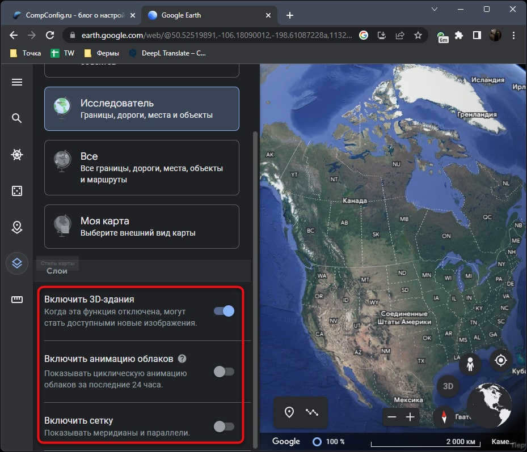The height and width of the screenshot is (452, 527).
Task: Click the address bar URL
Action: click(x=217, y=35)
